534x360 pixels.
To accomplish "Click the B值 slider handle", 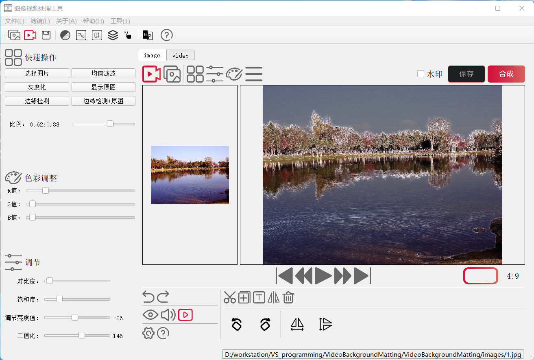I will (33, 218).
